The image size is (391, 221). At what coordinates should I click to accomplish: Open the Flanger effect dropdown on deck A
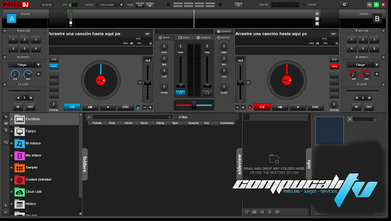[x=38, y=65]
